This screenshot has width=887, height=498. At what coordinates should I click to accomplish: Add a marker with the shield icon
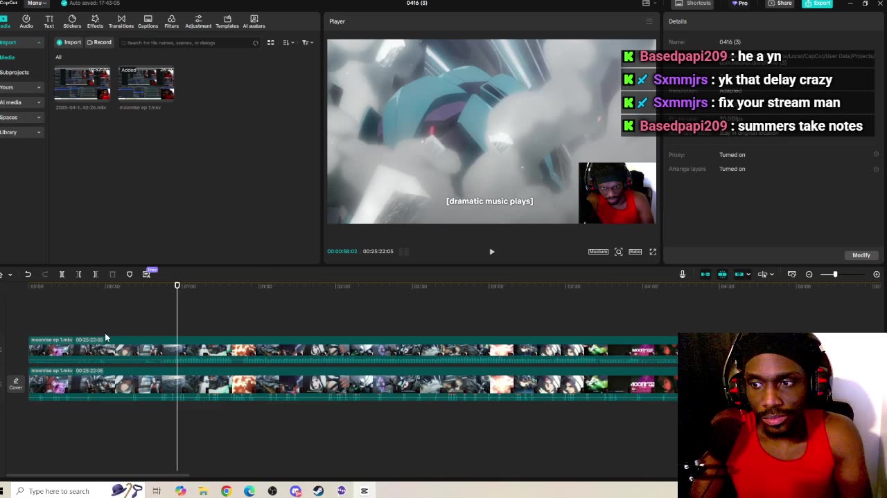tap(130, 275)
